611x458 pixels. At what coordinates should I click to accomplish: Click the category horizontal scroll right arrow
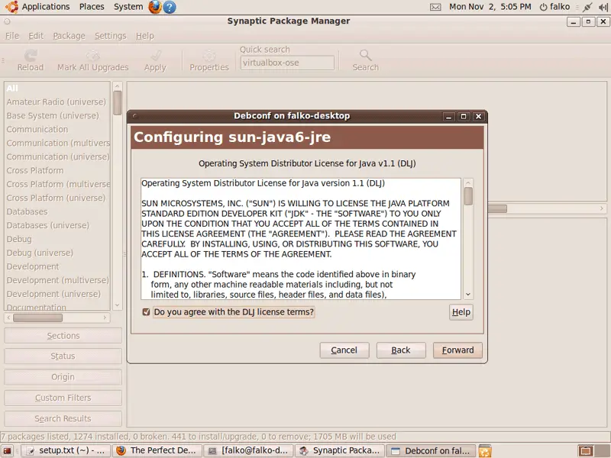pos(105,318)
